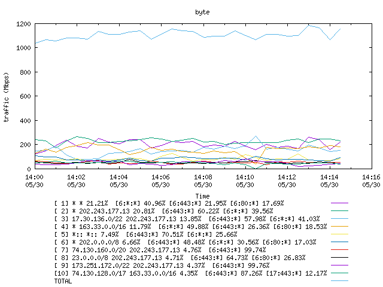Click purple line sample for legend entry 1
This screenshot has height=287, width=383.
click(339, 203)
